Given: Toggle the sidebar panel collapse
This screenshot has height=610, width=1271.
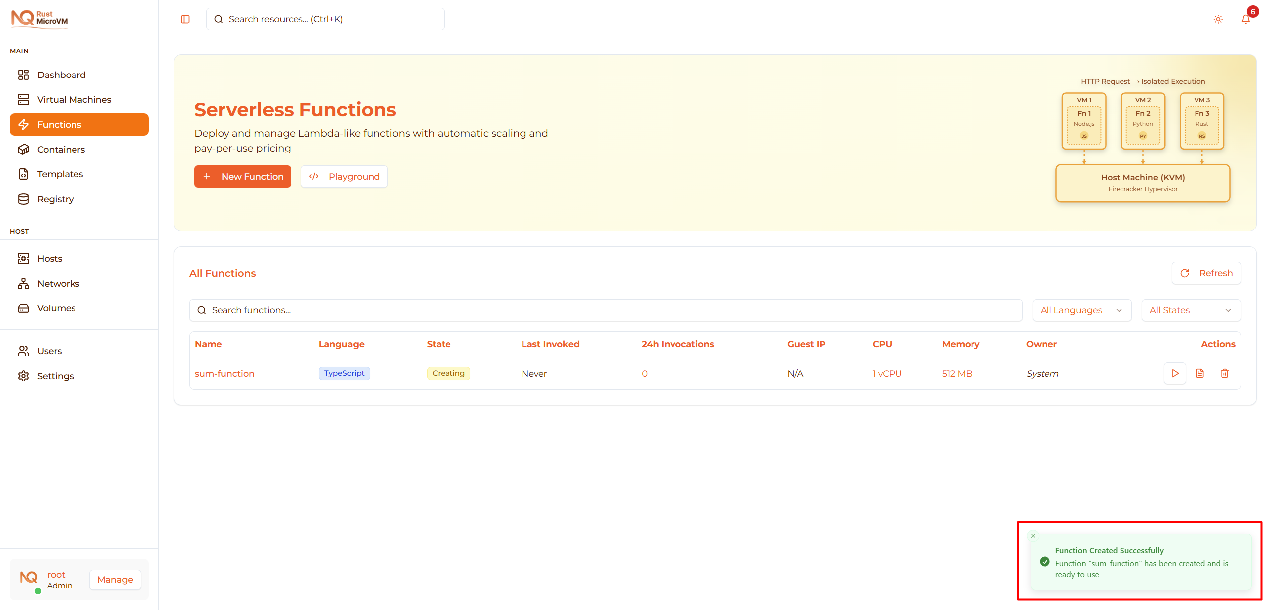Looking at the screenshot, I should (x=185, y=19).
